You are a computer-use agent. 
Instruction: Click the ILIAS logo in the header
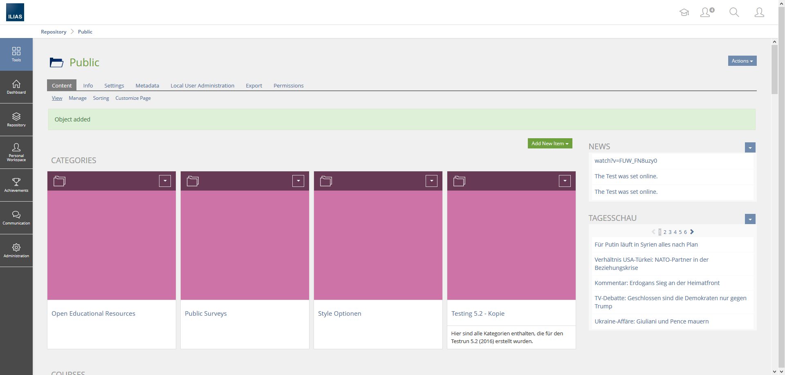pos(15,12)
